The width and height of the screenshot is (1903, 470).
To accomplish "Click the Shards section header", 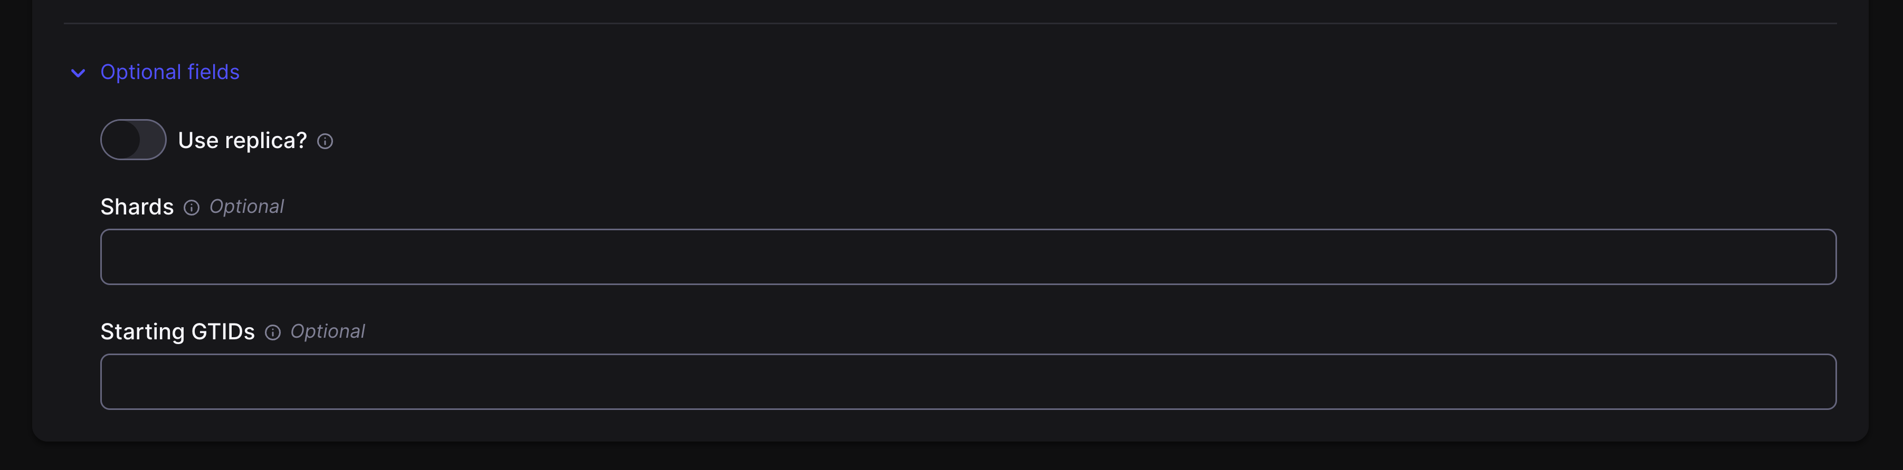I will point(136,207).
